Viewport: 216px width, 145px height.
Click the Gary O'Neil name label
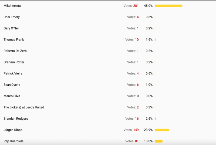[x=11, y=28]
